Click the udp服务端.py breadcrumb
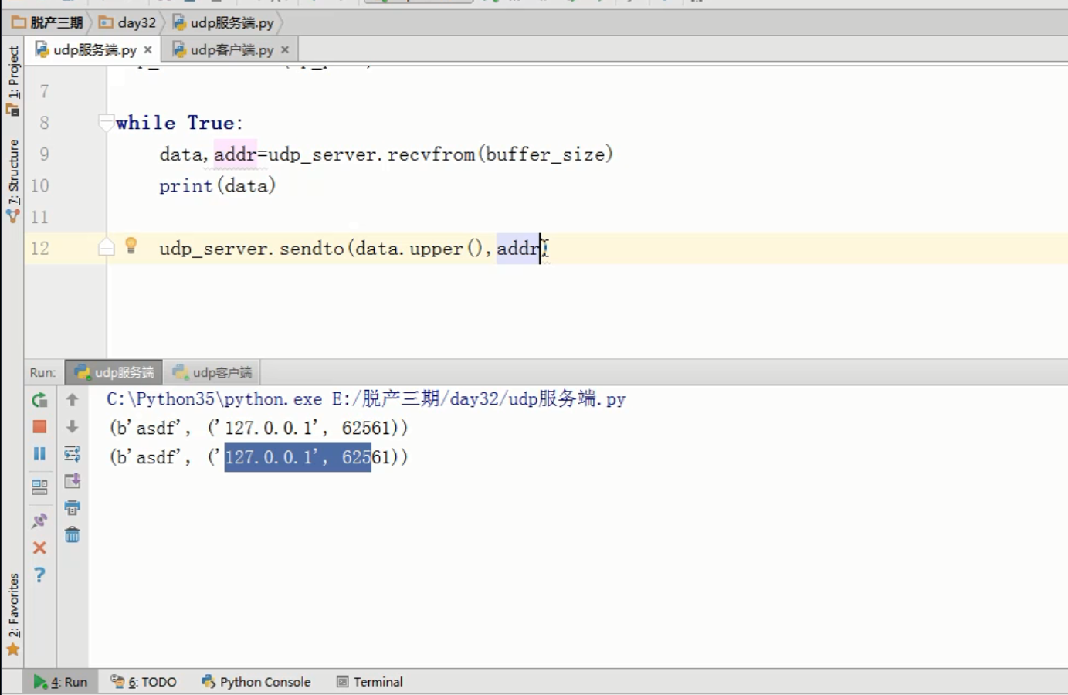The height and width of the screenshot is (695, 1068). click(x=224, y=22)
